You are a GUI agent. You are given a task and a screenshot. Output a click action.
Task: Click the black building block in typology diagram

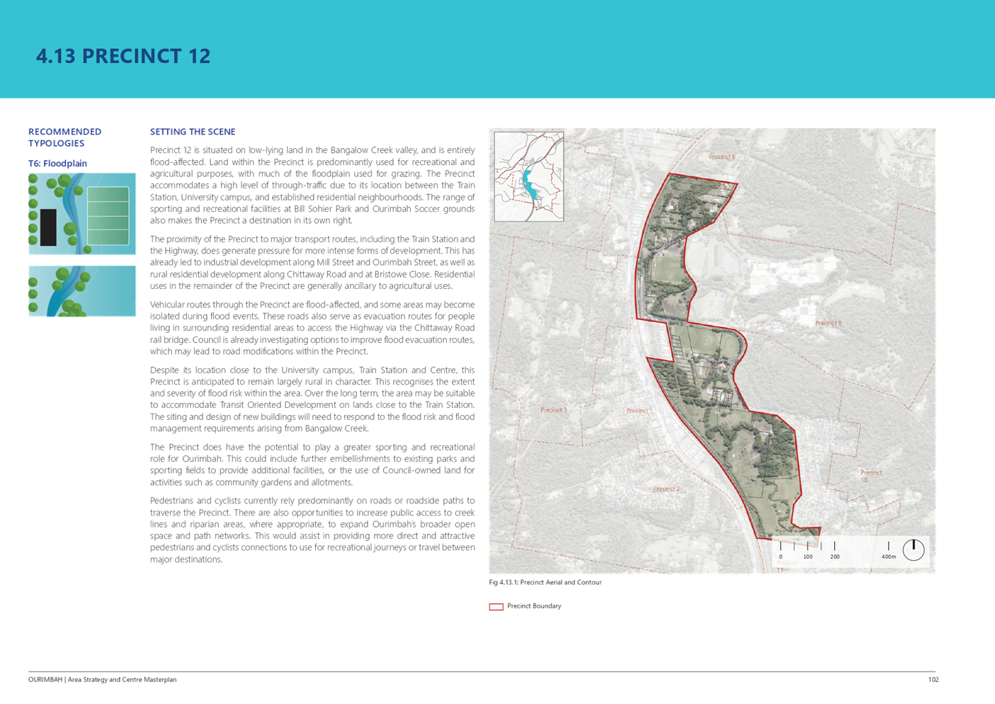pos(48,227)
